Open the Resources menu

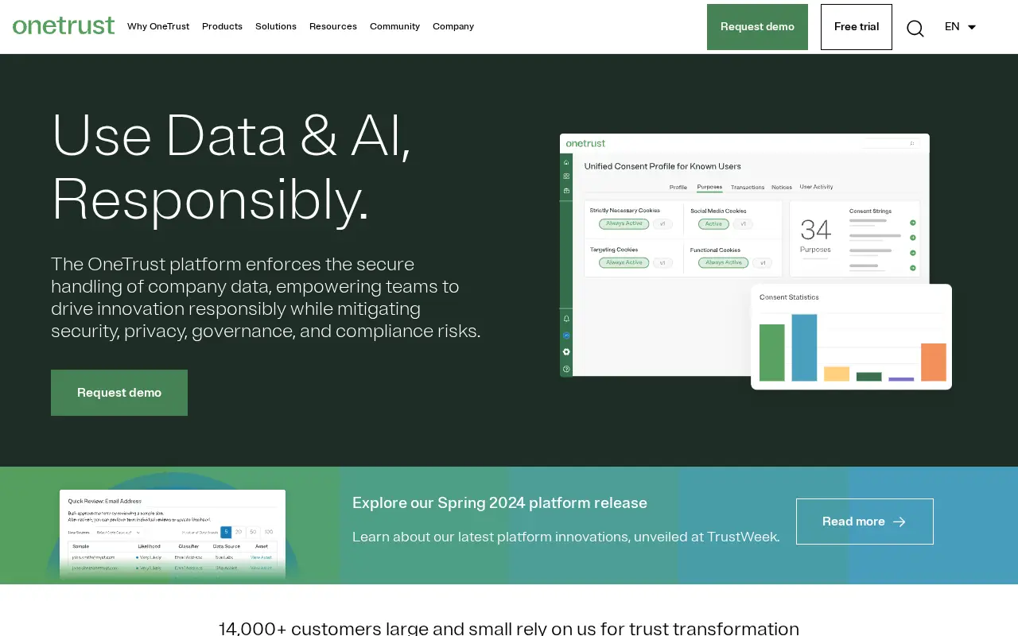click(x=333, y=26)
